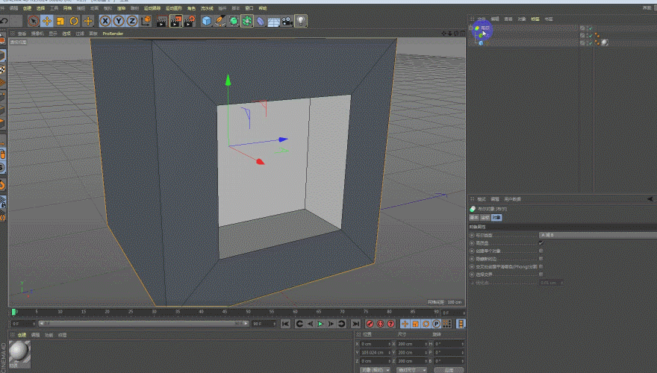Go to end of animation
The height and width of the screenshot is (373, 657).
(x=355, y=324)
